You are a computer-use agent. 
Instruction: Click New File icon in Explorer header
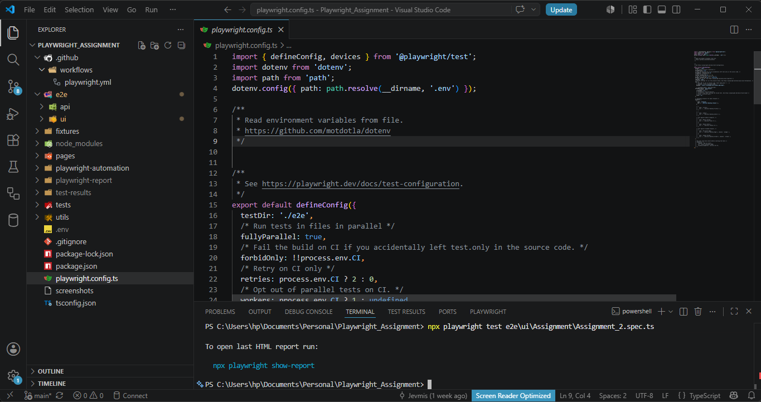(x=142, y=45)
